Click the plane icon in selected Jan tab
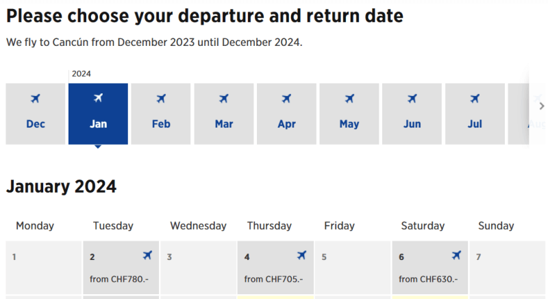This screenshot has height=299, width=548. tap(98, 98)
